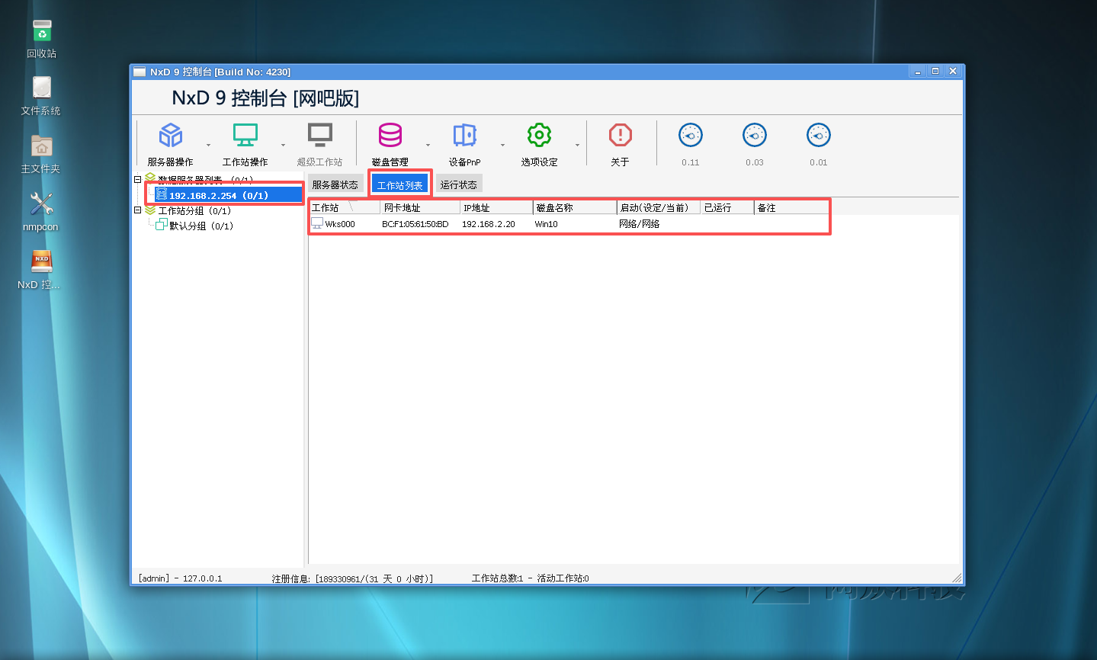Switch to the 服务器状态 tab

[335, 184]
